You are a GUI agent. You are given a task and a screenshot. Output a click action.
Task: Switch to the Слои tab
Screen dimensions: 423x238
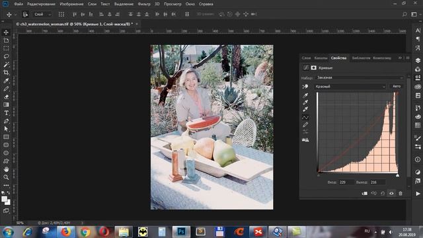pyautogui.click(x=306, y=58)
